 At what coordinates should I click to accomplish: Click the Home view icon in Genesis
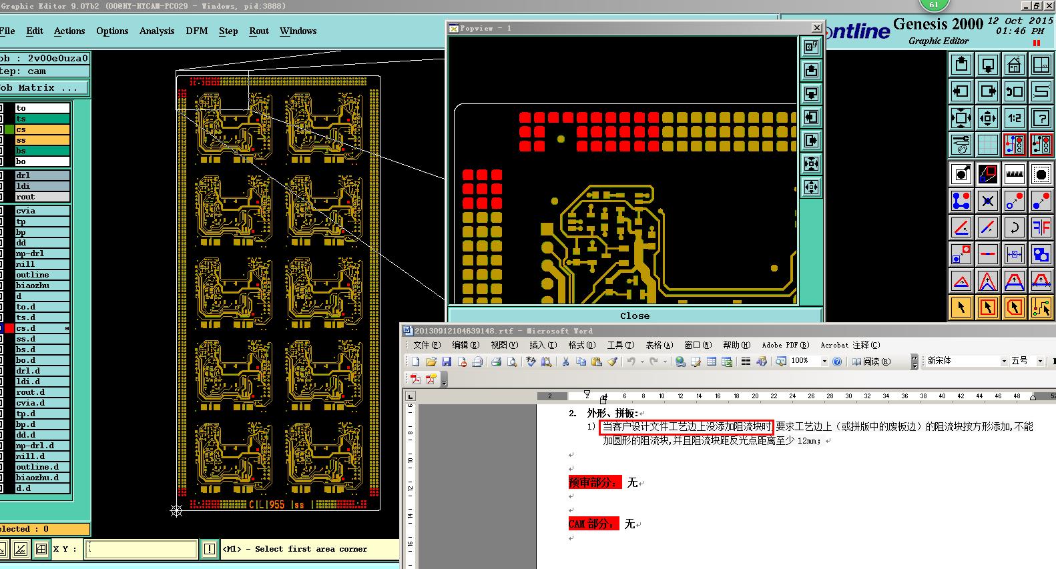[1014, 65]
